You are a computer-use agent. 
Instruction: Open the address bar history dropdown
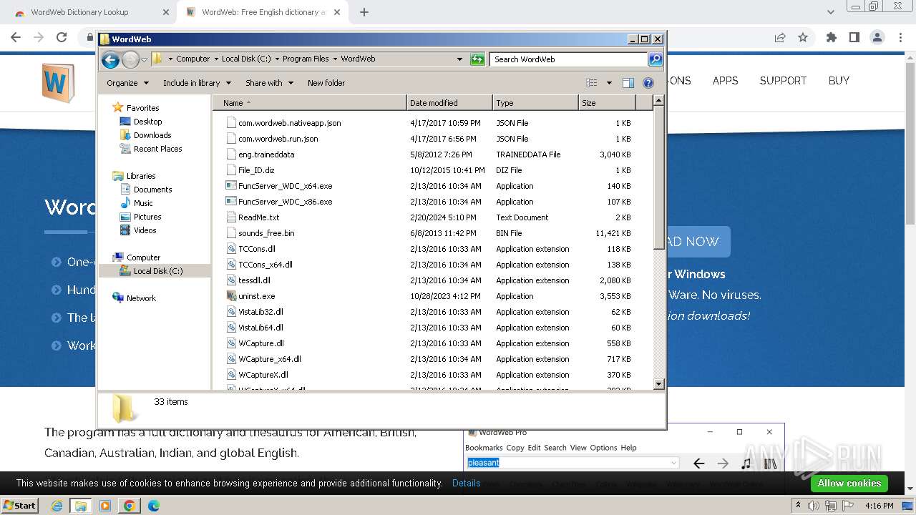click(x=459, y=59)
